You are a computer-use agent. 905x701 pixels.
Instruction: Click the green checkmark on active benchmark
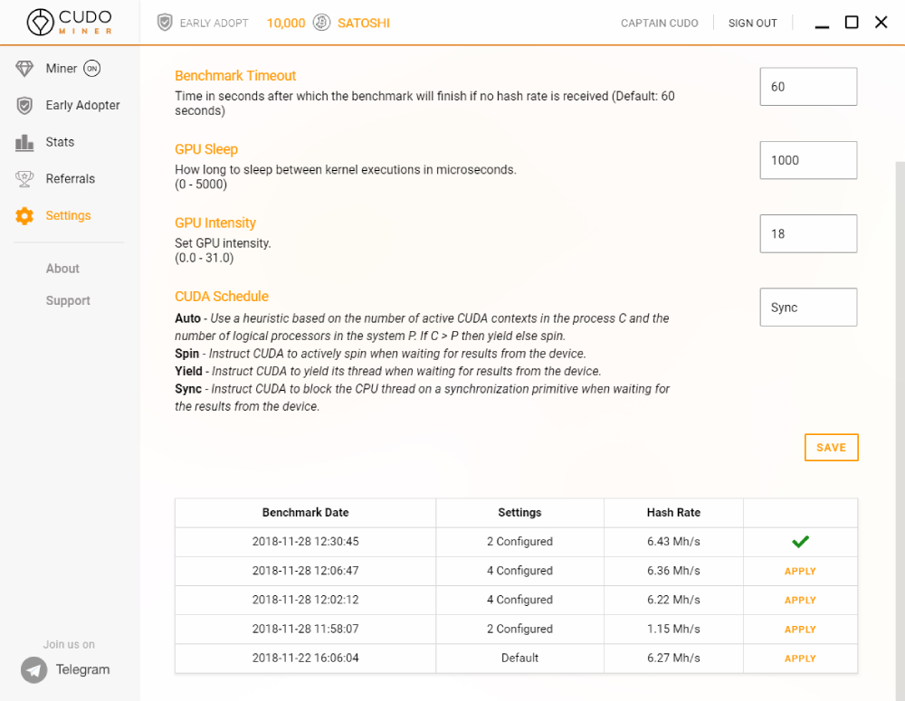click(800, 541)
